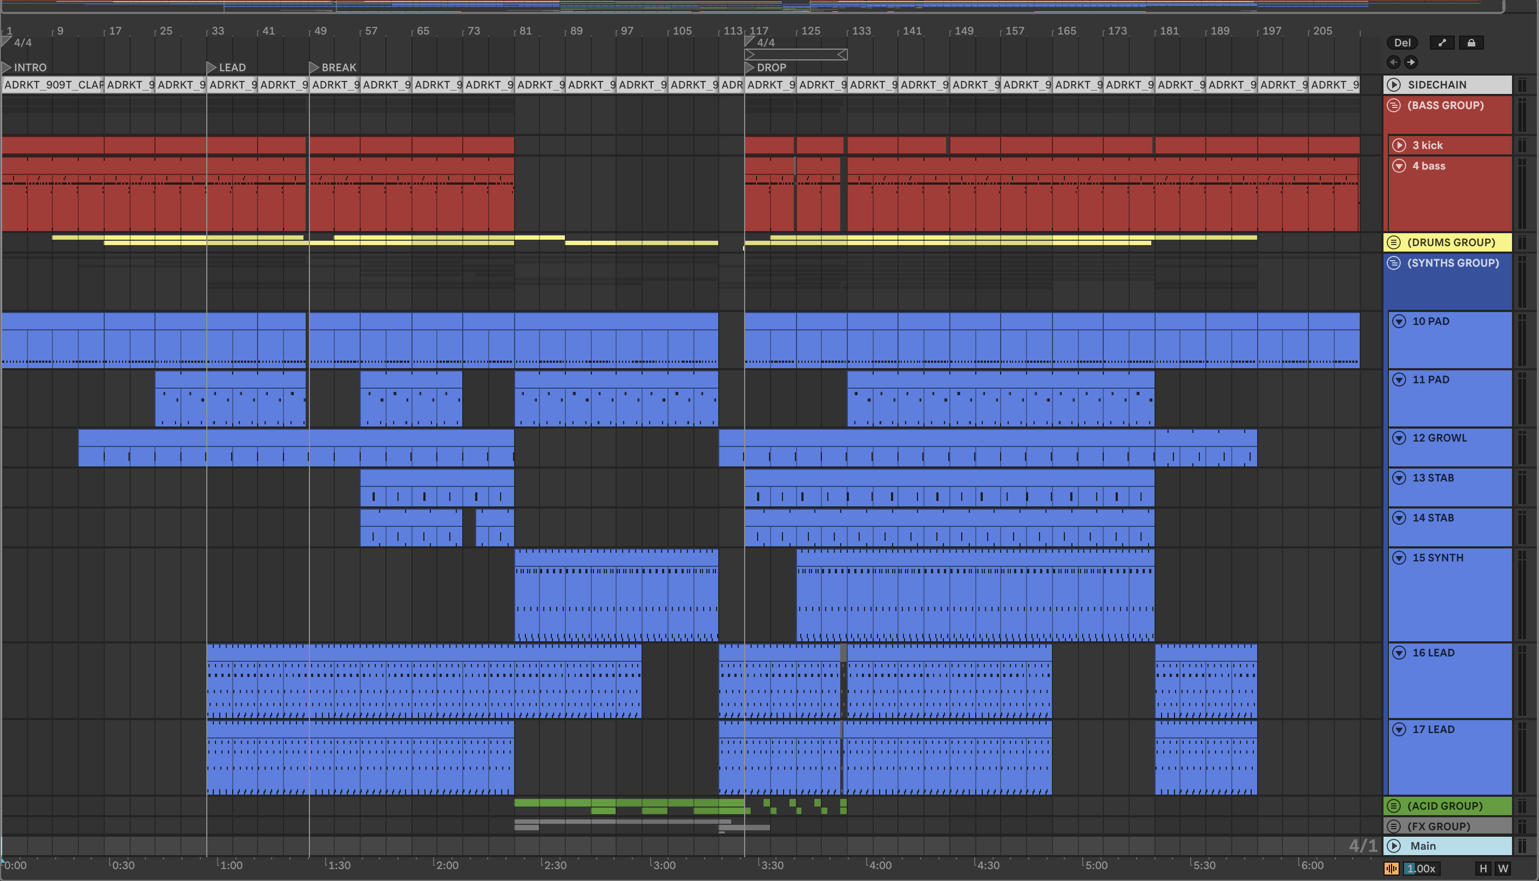Click the Main track play icon

pos(1394,846)
